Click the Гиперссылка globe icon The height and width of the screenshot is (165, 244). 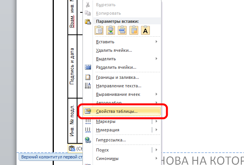pos(88,140)
